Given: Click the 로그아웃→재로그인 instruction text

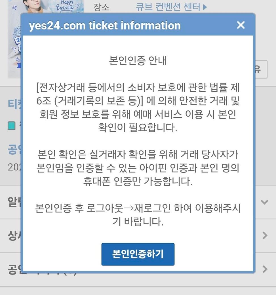Looking at the screenshot, I should pyautogui.click(x=138, y=215).
